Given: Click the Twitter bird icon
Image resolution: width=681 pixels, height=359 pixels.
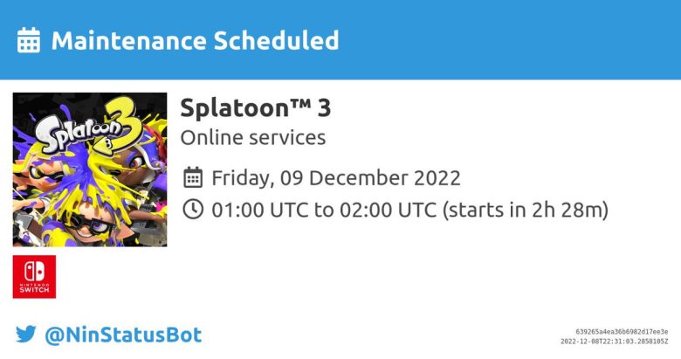Looking at the screenshot, I should [26, 334].
